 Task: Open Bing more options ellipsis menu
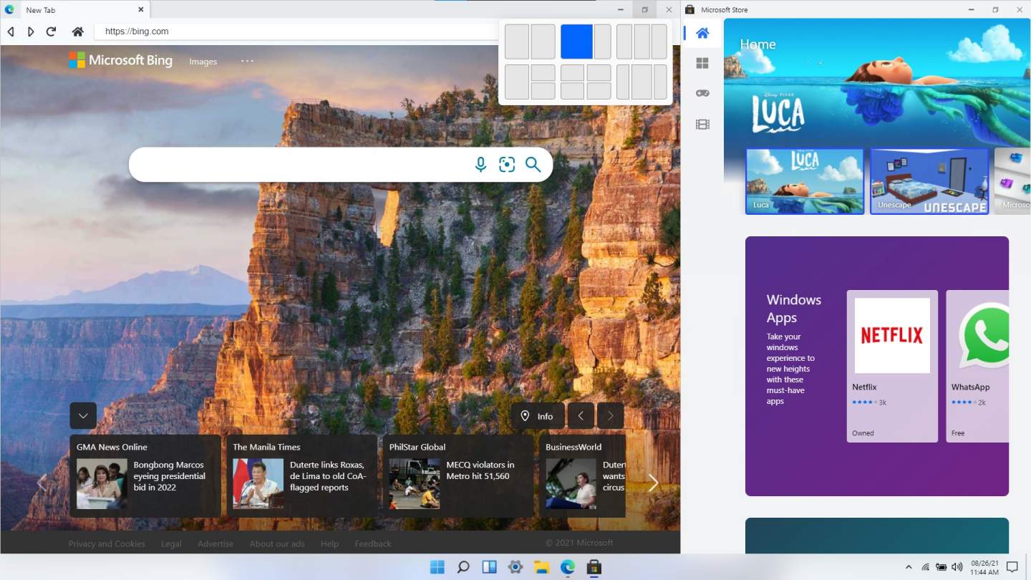[x=247, y=61]
